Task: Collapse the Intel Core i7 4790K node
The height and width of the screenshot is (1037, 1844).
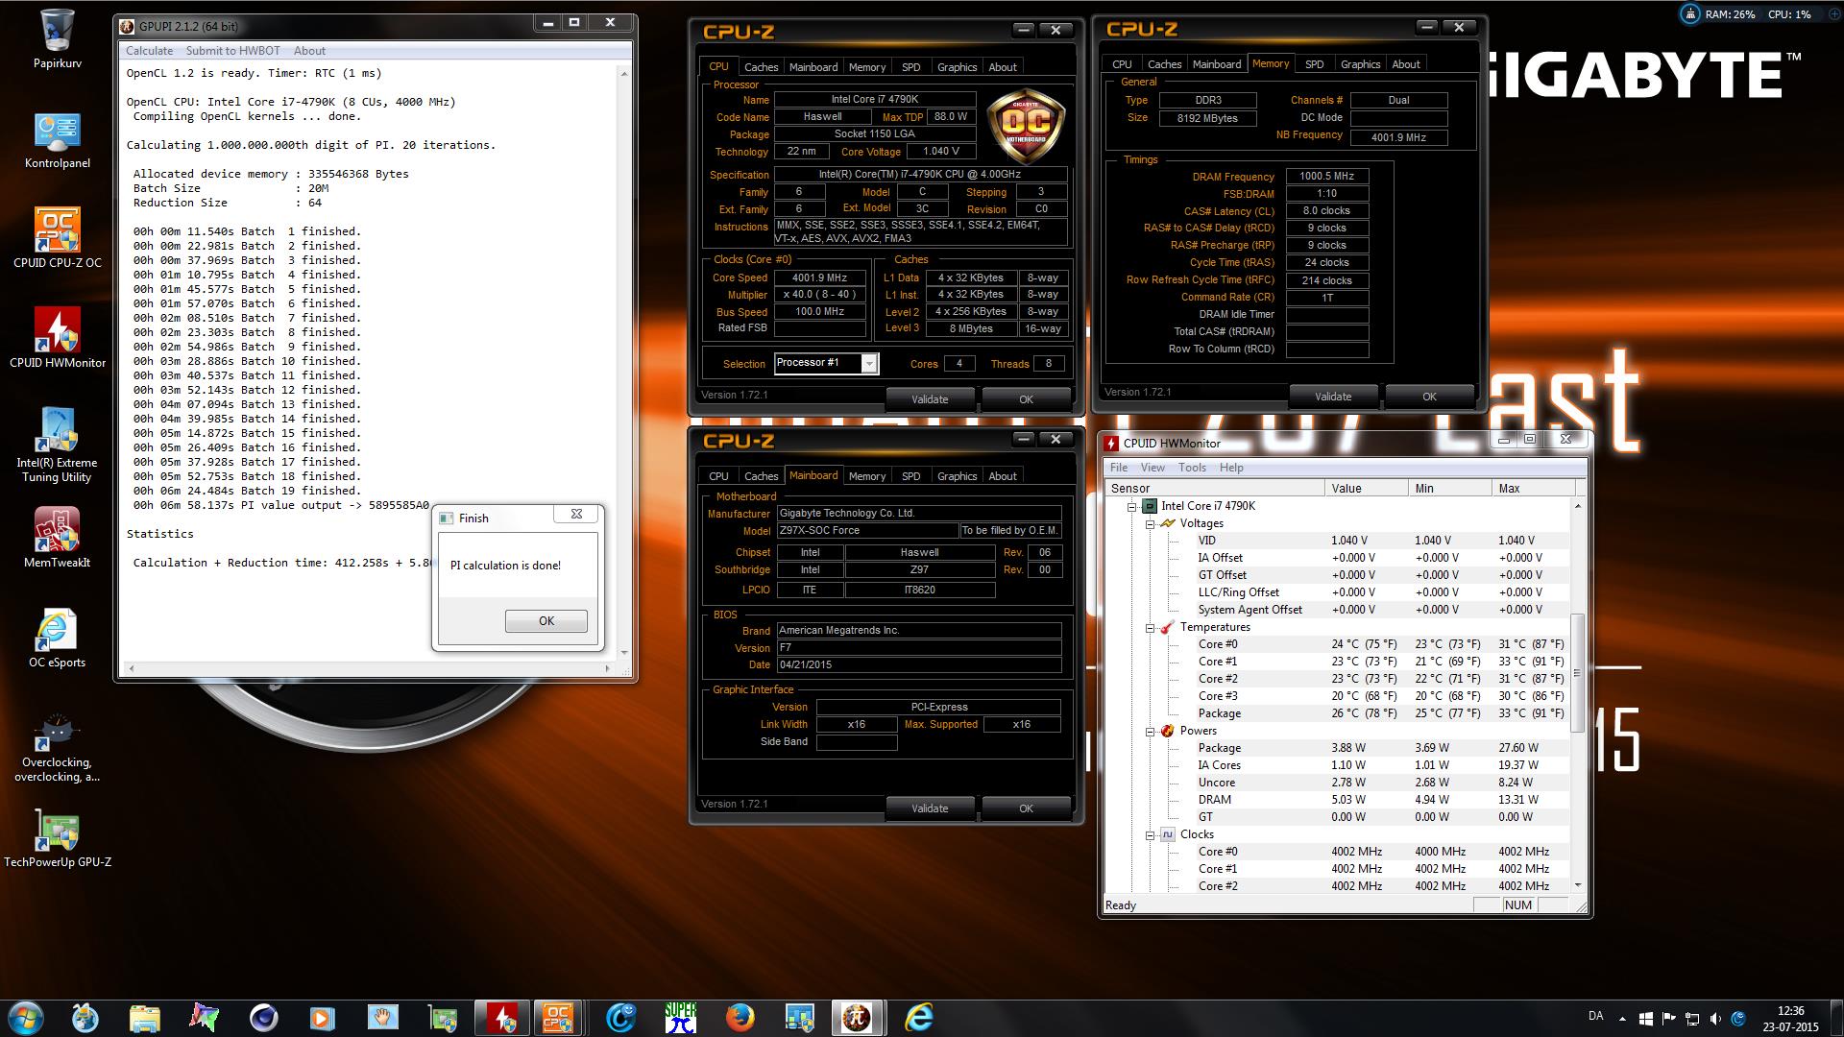Action: (x=1131, y=506)
